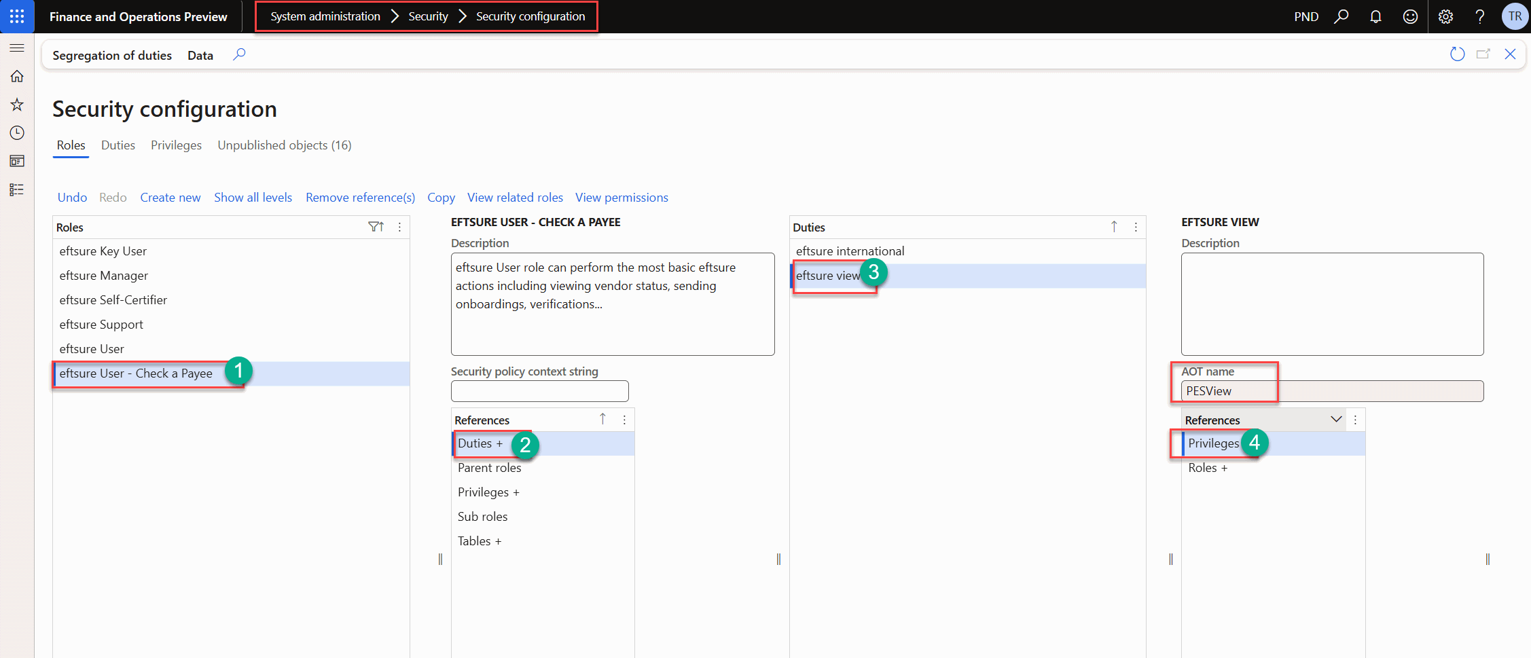Click System administration in the breadcrumb
Screen dimensions: 1531x658
[x=325, y=16]
